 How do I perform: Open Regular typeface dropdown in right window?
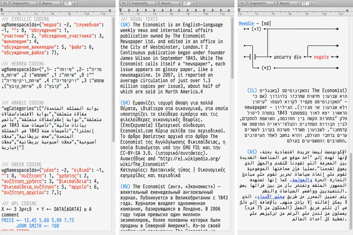[289, 3]
